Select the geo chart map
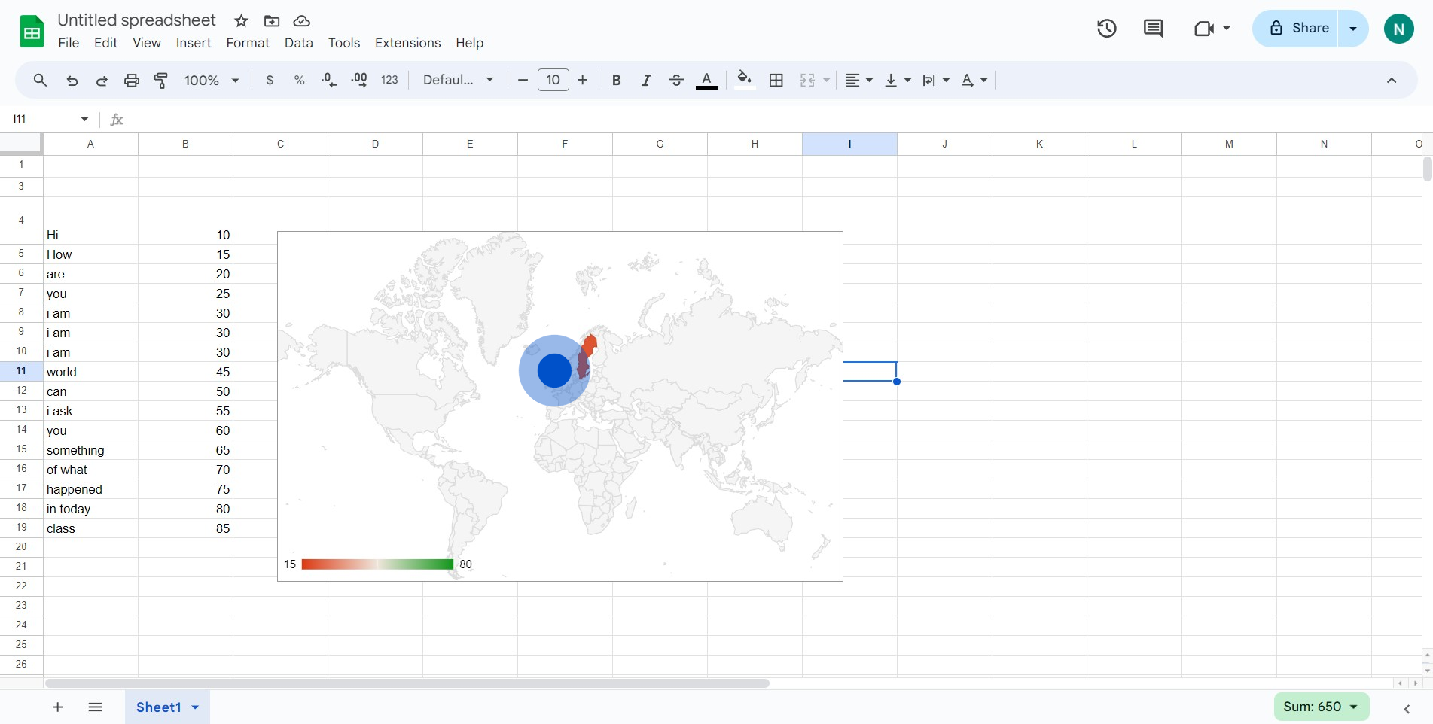The image size is (1433, 724). coord(560,406)
